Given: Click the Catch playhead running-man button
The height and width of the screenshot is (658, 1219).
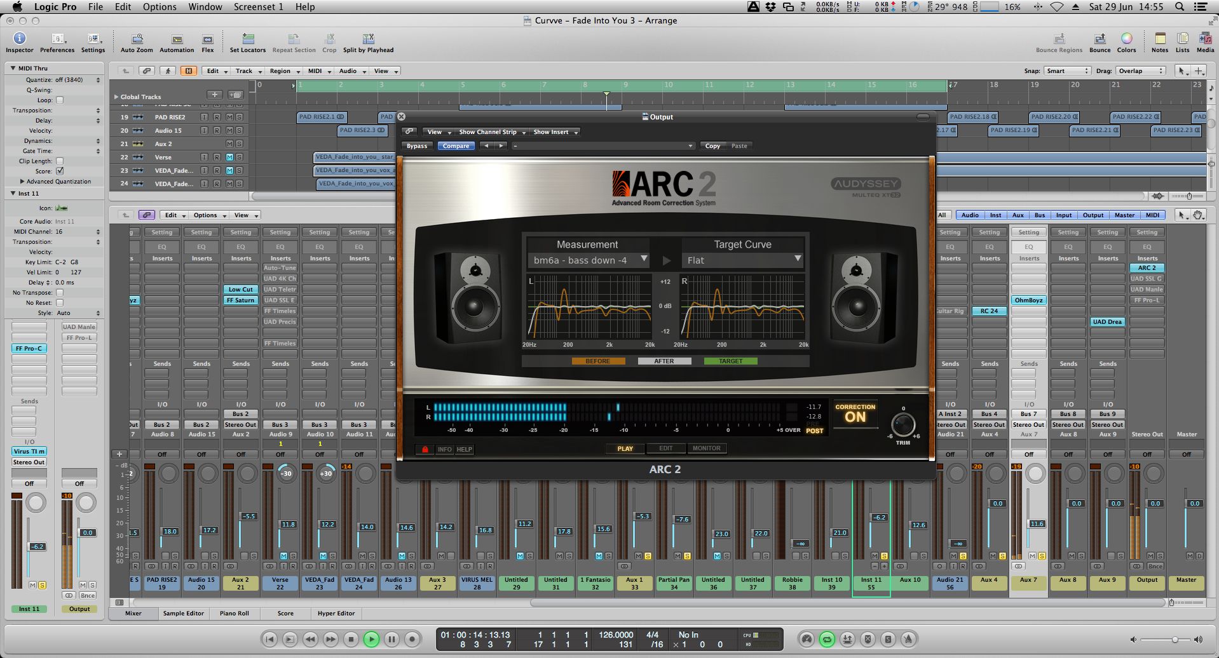Looking at the screenshot, I should tap(168, 71).
